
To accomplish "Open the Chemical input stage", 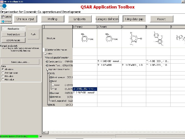I will click(25, 19).
